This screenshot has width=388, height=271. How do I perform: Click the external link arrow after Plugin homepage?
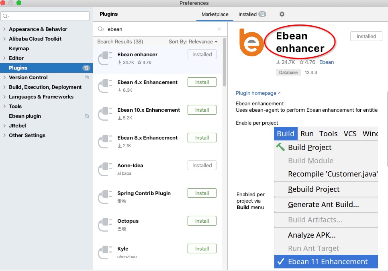[x=279, y=93]
